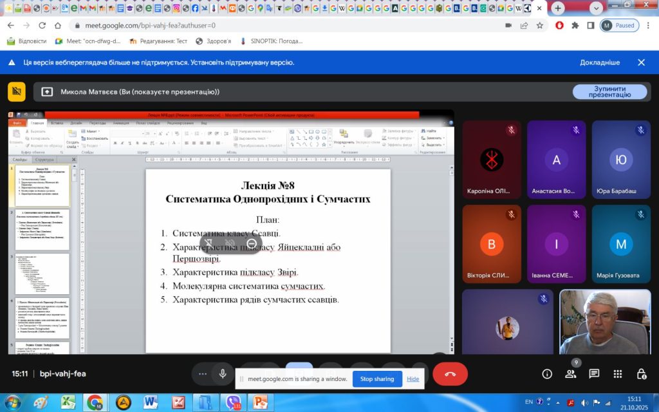Toggle the microphone in the call bar

point(223,374)
